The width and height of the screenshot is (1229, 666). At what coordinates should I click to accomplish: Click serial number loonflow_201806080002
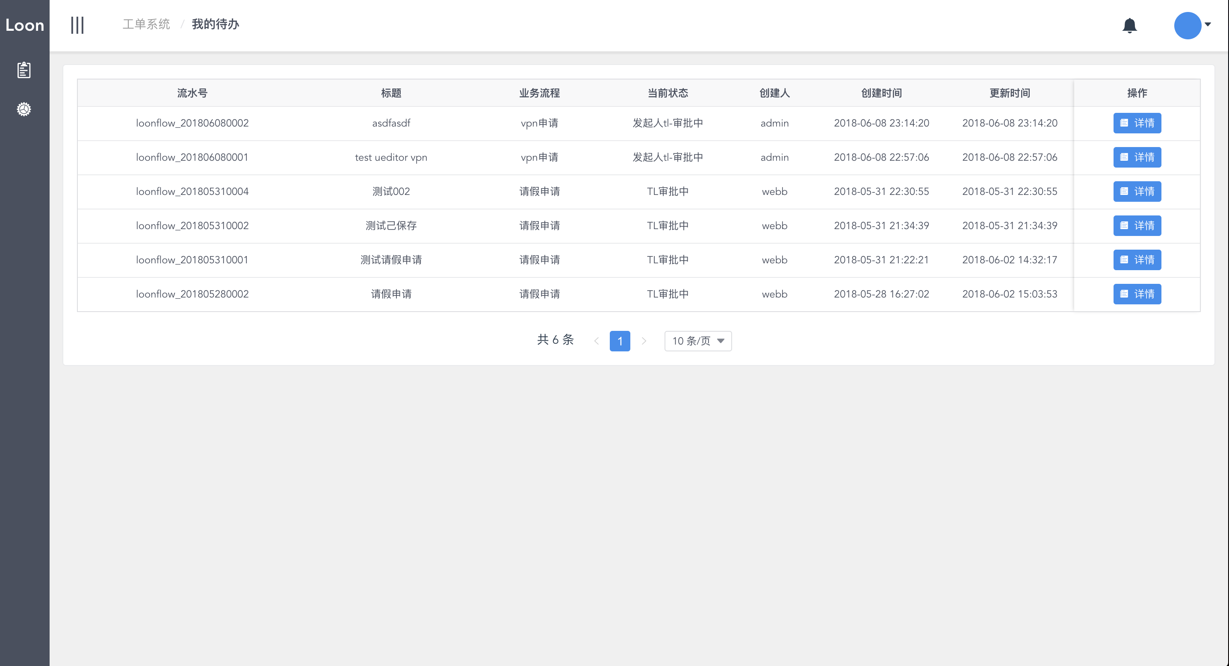click(192, 123)
